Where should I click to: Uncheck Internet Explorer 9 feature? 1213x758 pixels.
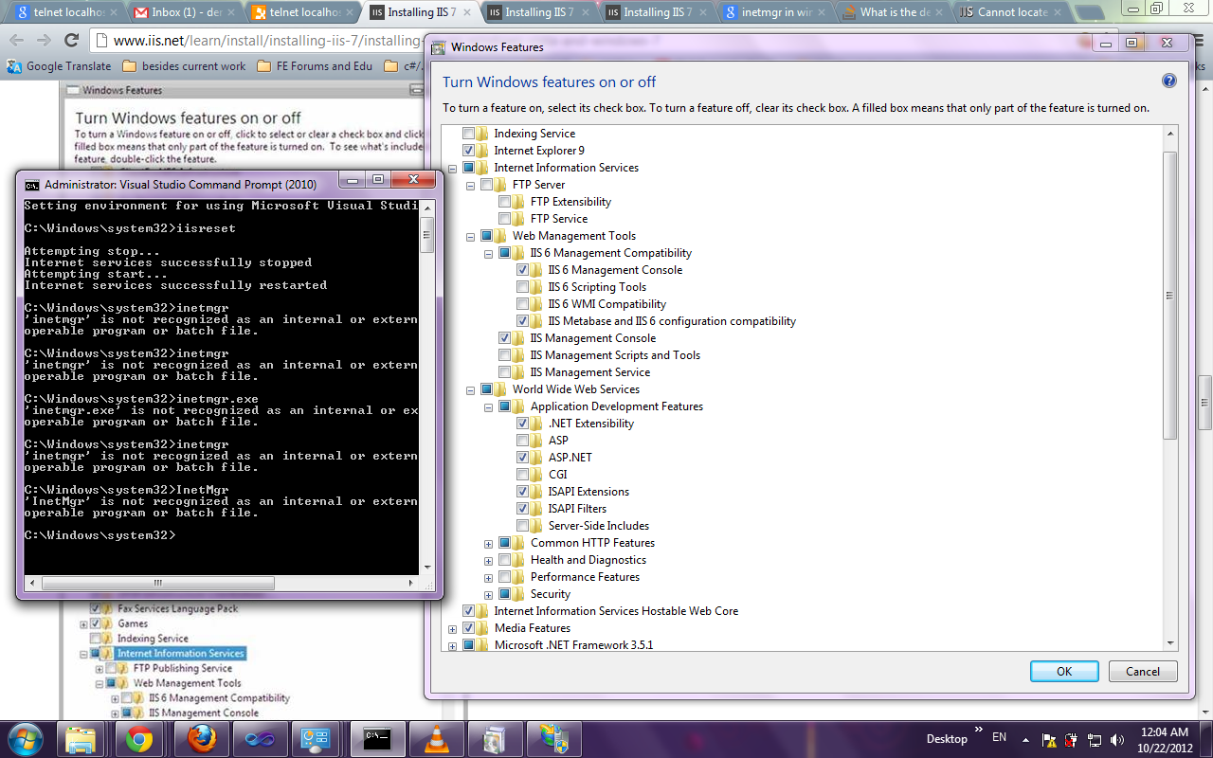click(x=469, y=151)
